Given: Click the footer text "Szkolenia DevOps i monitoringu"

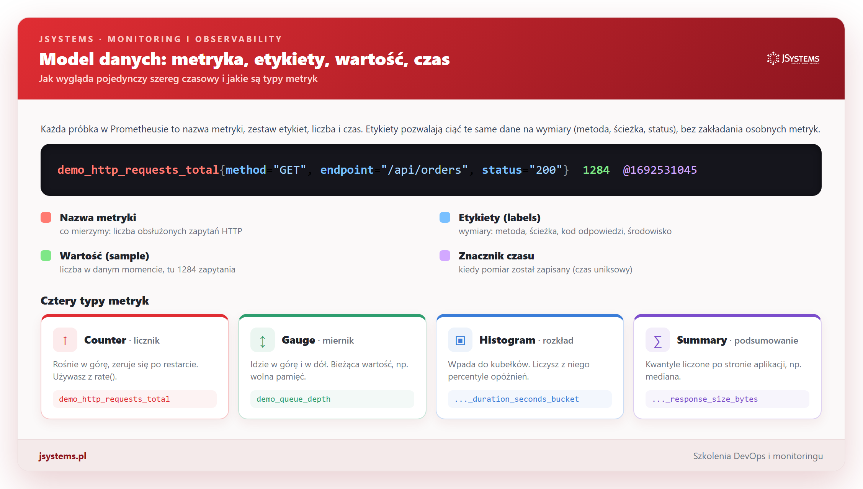Looking at the screenshot, I should click(x=758, y=456).
